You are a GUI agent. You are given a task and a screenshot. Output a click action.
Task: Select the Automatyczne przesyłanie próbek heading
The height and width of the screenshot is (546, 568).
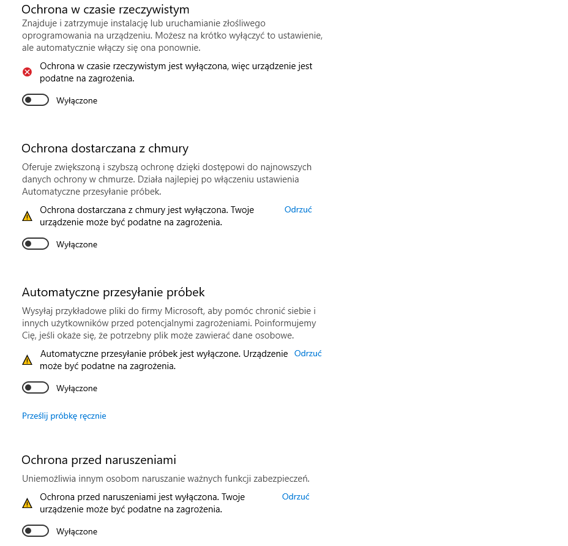(113, 292)
